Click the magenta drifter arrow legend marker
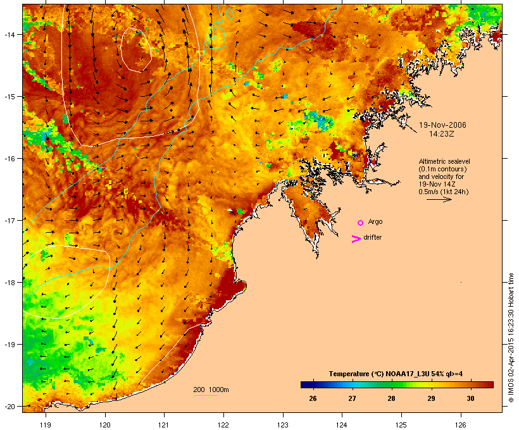The width and height of the screenshot is (519, 430). point(356,239)
